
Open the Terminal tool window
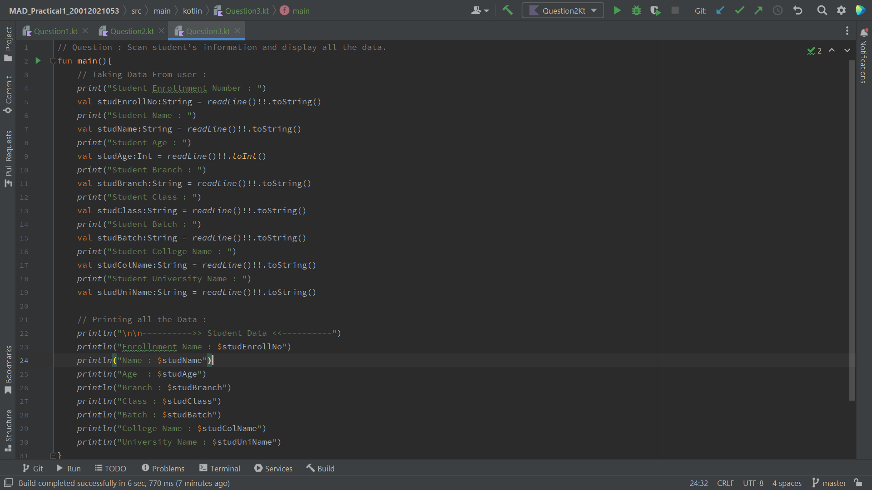click(x=219, y=468)
